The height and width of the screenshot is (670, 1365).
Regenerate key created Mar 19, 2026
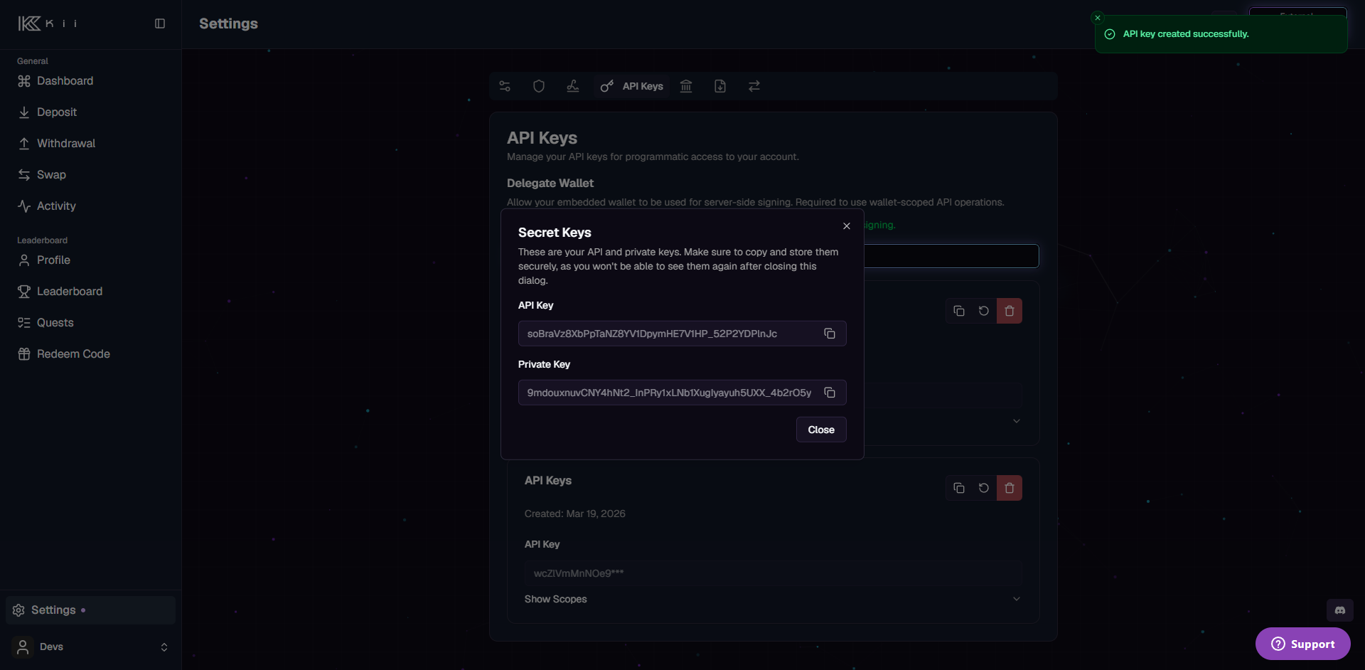(984, 488)
